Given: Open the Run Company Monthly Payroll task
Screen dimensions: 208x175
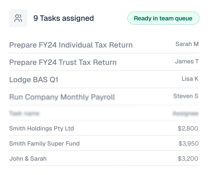Looking at the screenshot, I should [62, 97].
